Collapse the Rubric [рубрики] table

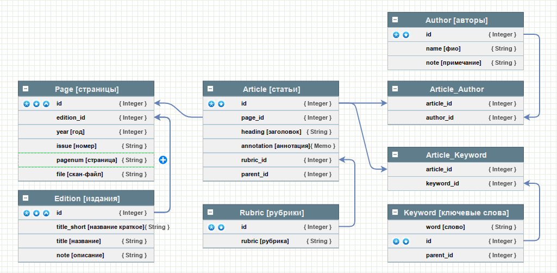[x=210, y=212]
